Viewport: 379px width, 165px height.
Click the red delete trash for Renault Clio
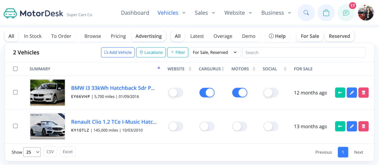pyautogui.click(x=364, y=126)
